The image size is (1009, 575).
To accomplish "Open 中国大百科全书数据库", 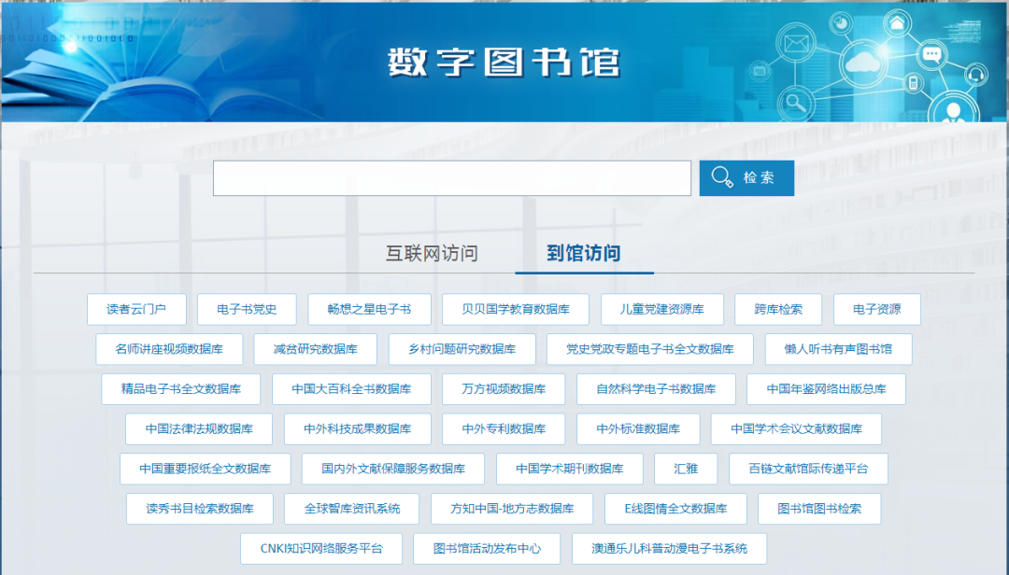I will pyautogui.click(x=351, y=389).
